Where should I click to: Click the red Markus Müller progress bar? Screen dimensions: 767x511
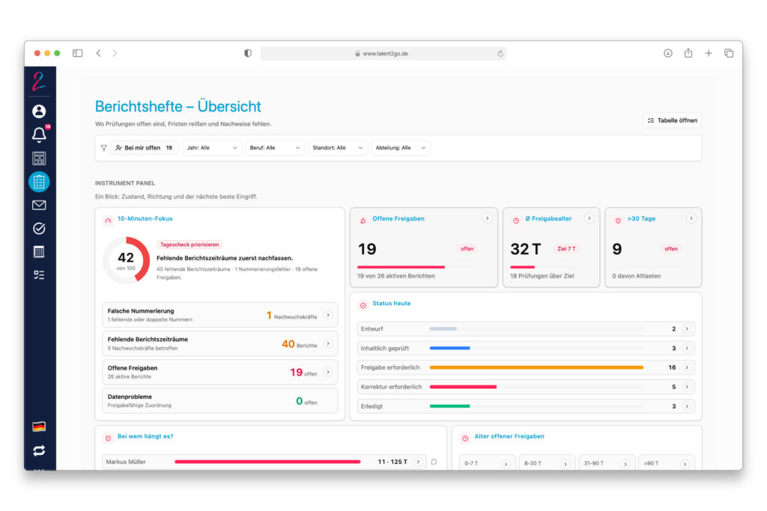coord(267,462)
